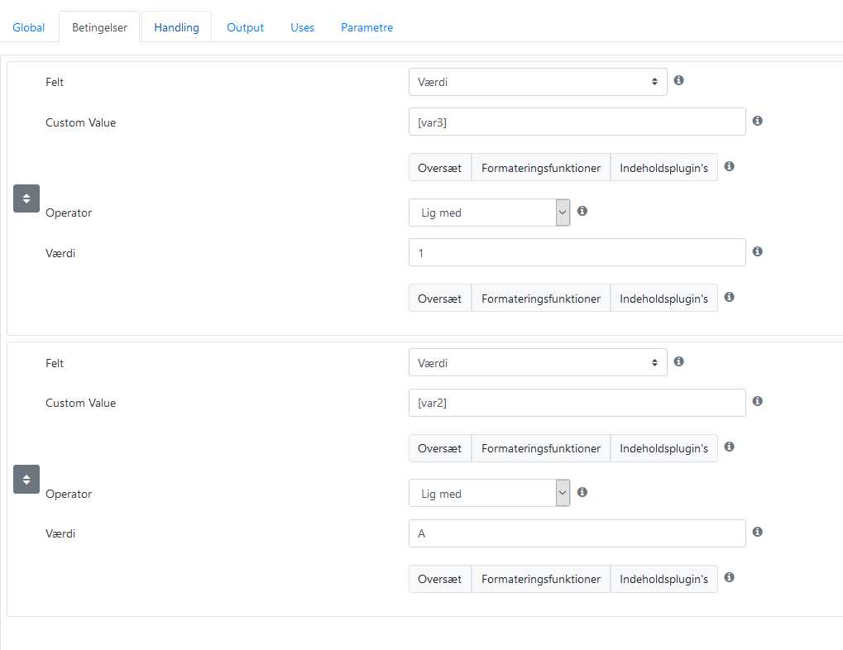
Task: Click Formateringsfunktioner below the [var2] field
Action: coord(541,448)
